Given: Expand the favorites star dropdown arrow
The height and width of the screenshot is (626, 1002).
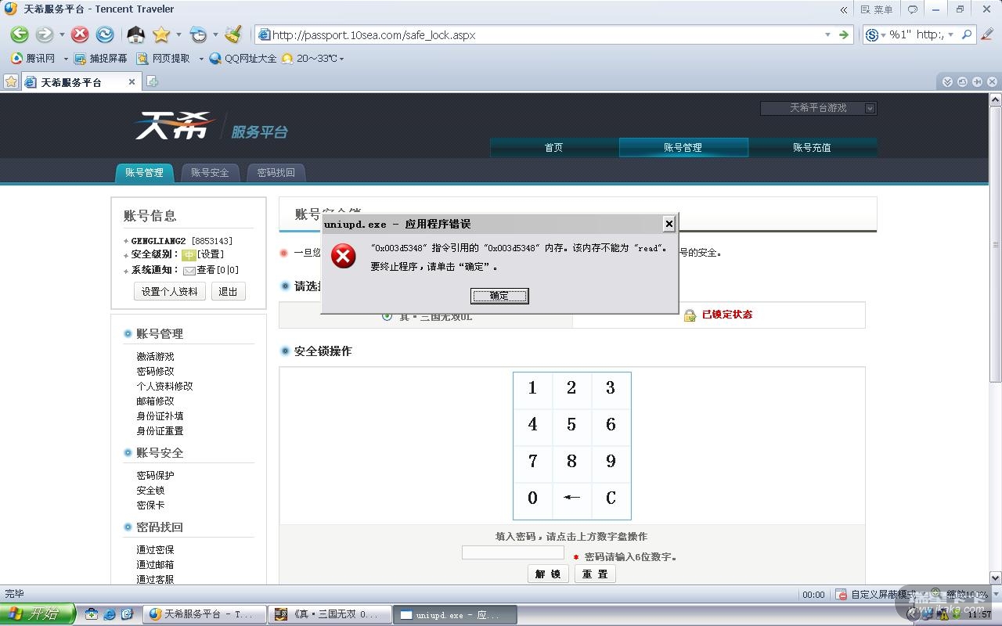Looking at the screenshot, I should click(178, 34).
